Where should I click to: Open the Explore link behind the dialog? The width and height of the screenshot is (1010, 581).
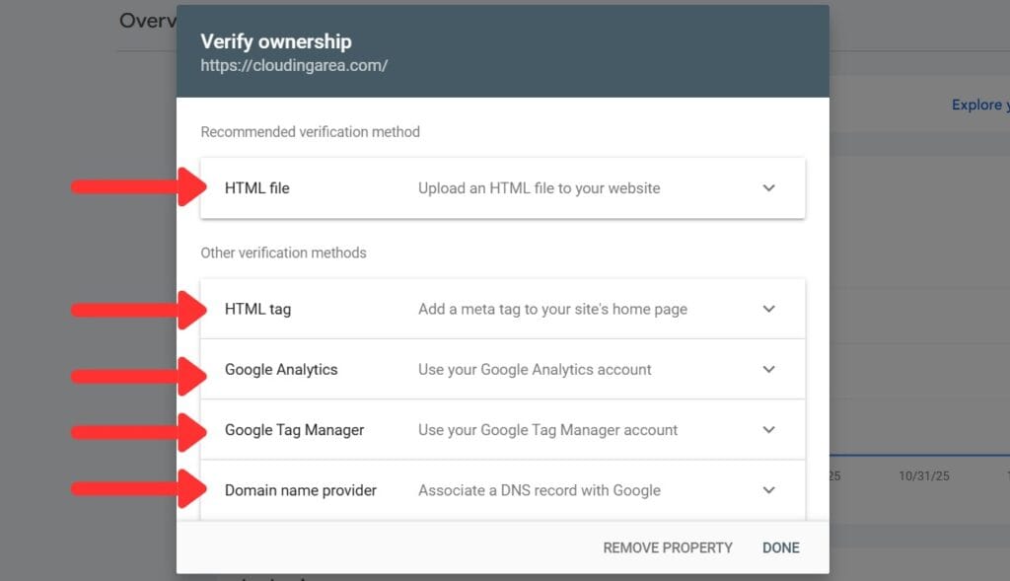(978, 105)
